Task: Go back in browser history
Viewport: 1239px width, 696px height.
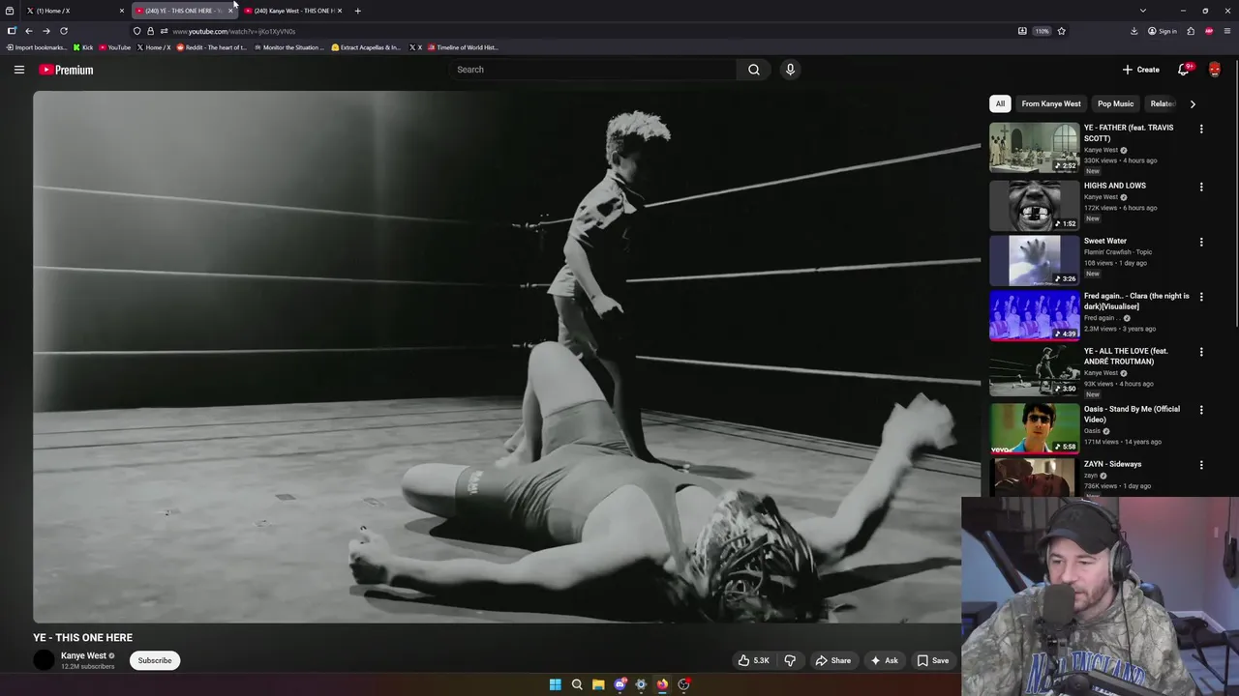Action: [28, 31]
